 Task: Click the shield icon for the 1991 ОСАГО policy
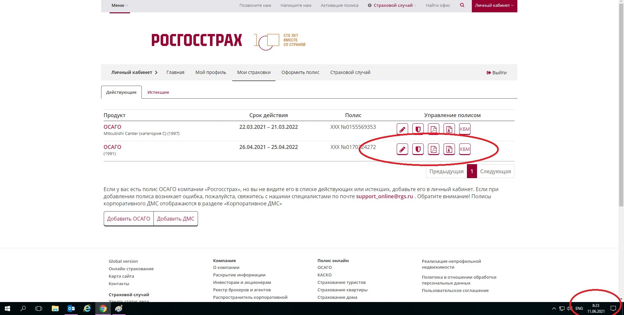click(418, 149)
